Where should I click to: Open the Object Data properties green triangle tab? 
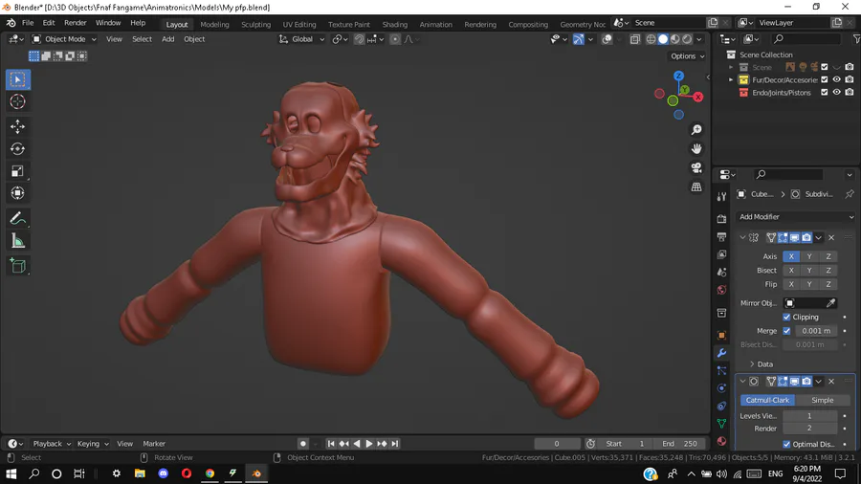(x=721, y=424)
